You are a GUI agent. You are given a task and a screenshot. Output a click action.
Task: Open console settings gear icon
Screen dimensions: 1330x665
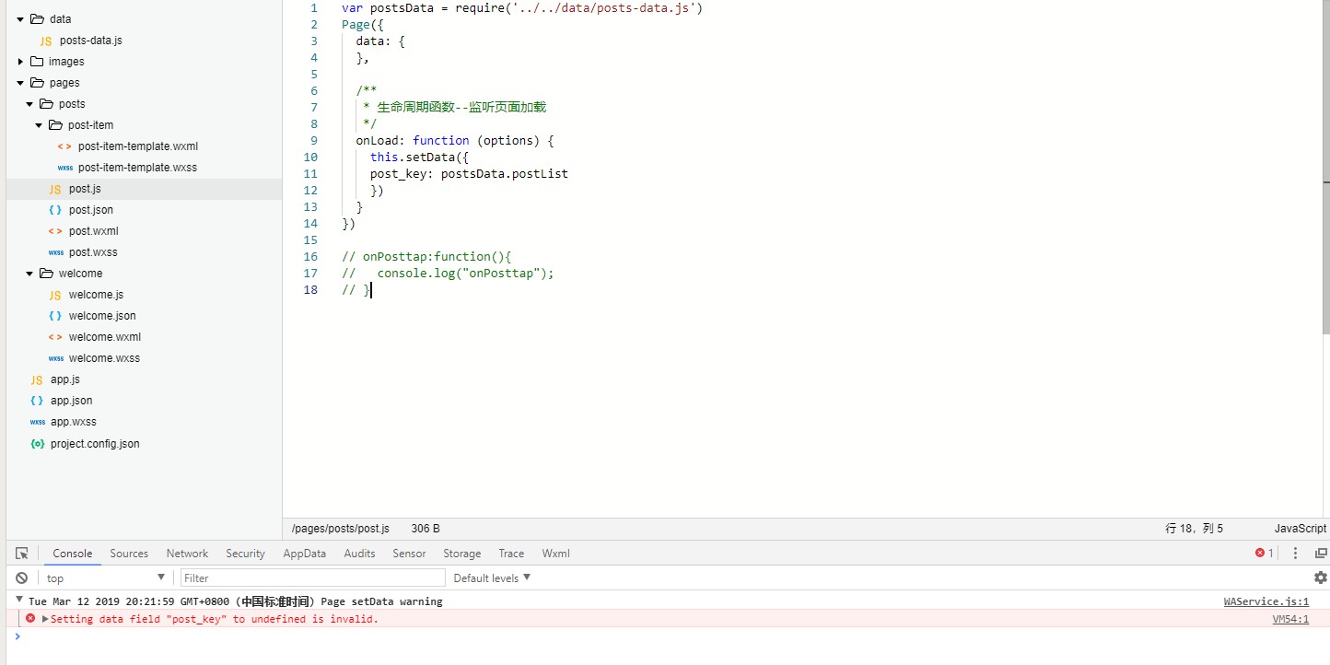click(1321, 577)
